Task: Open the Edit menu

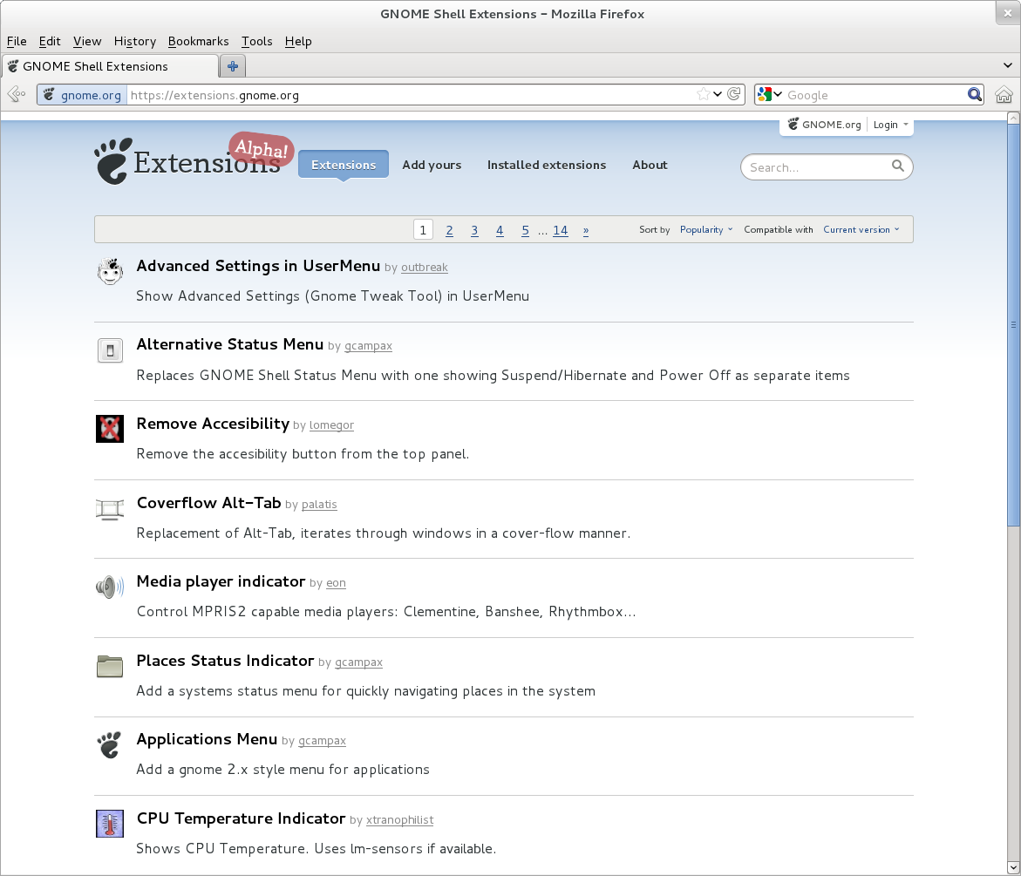Action: [x=50, y=41]
